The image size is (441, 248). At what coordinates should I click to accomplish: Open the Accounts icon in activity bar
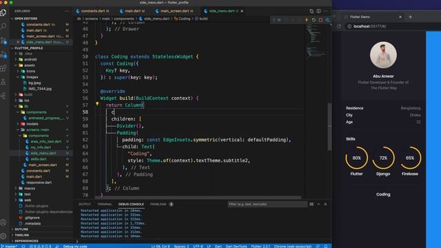[3, 222]
